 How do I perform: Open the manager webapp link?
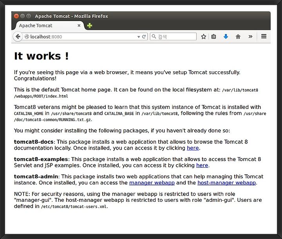[x=152, y=183]
